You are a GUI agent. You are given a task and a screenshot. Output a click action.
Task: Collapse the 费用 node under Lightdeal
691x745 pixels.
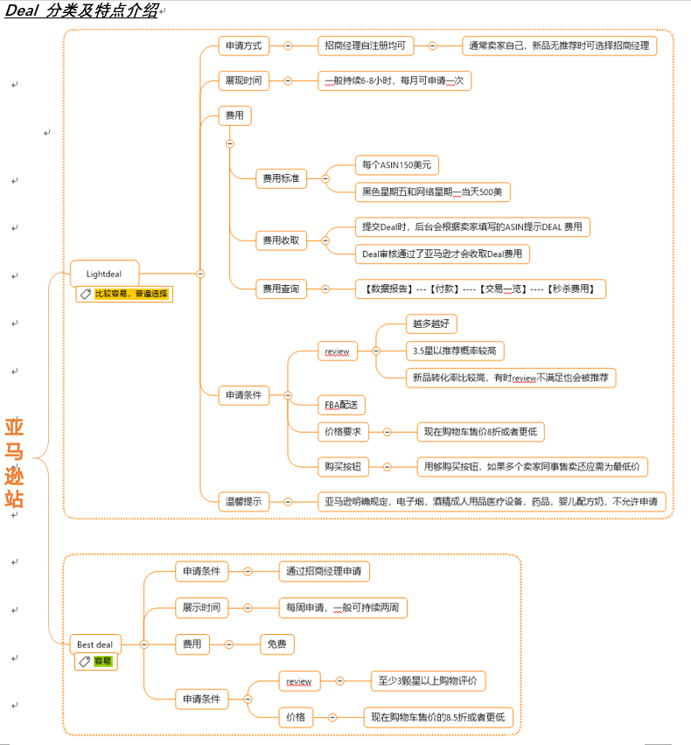(x=230, y=143)
